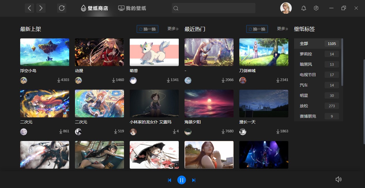This screenshot has height=188, width=365.
Task: Mute with the volume speaker icon
Action: pyautogui.click(x=338, y=179)
